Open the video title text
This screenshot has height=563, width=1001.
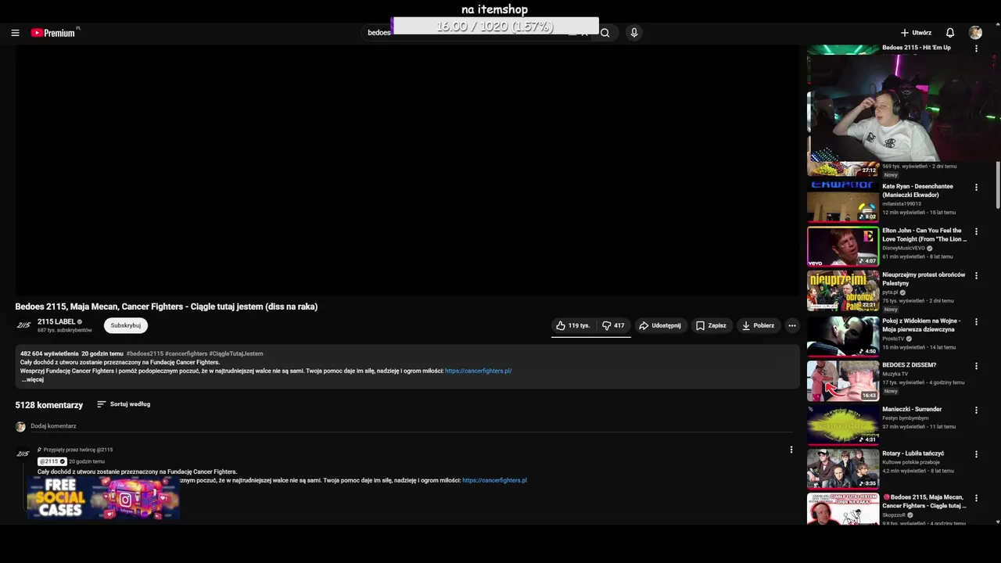click(167, 307)
